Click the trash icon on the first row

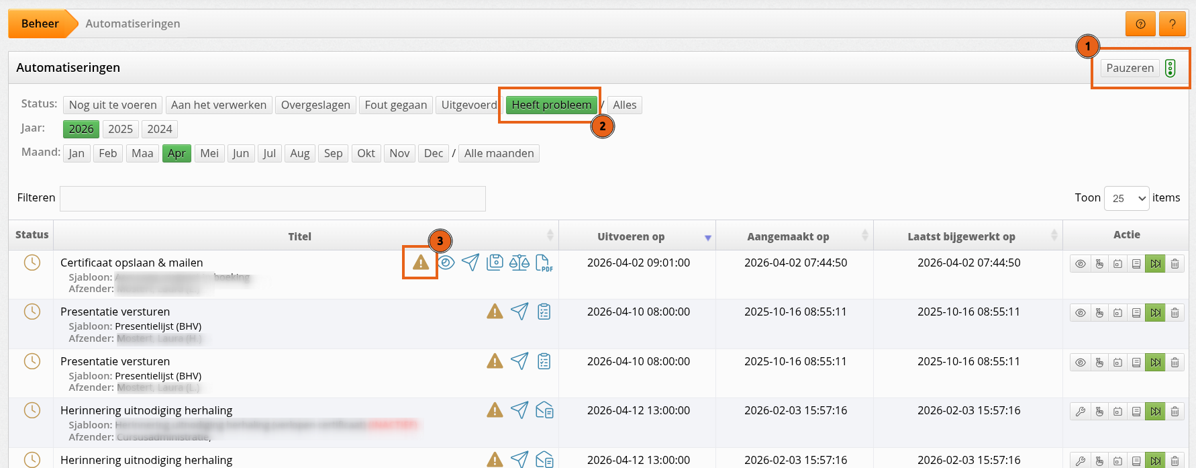pyautogui.click(x=1175, y=264)
